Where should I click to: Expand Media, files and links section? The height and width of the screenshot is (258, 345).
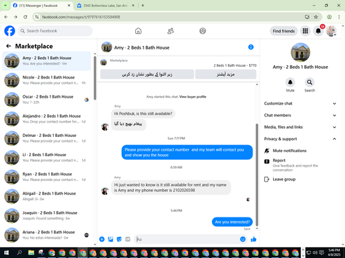(x=300, y=127)
